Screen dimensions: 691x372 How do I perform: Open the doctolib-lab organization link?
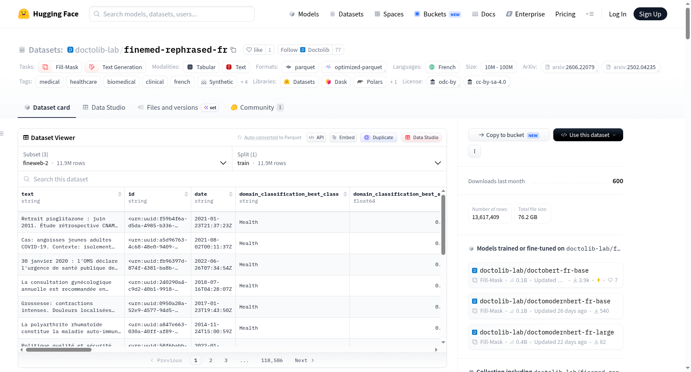coord(97,50)
